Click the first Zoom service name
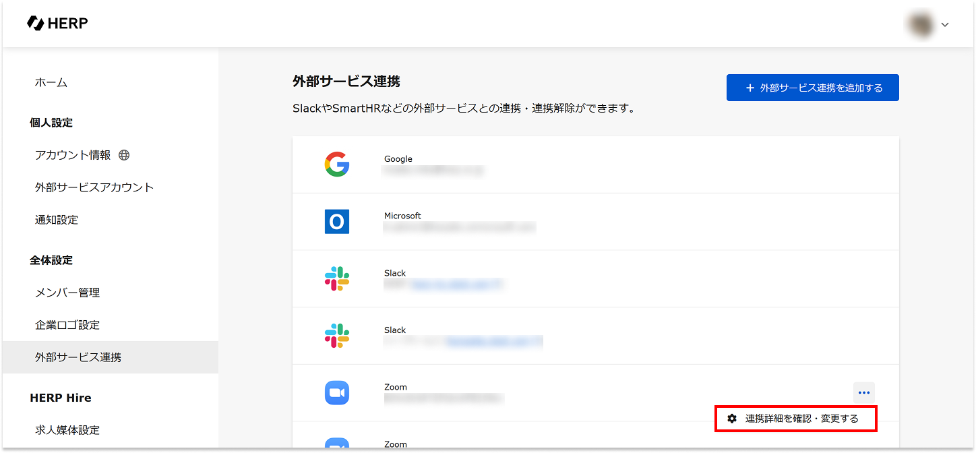Image resolution: width=976 pixels, height=453 pixels. 396,387
